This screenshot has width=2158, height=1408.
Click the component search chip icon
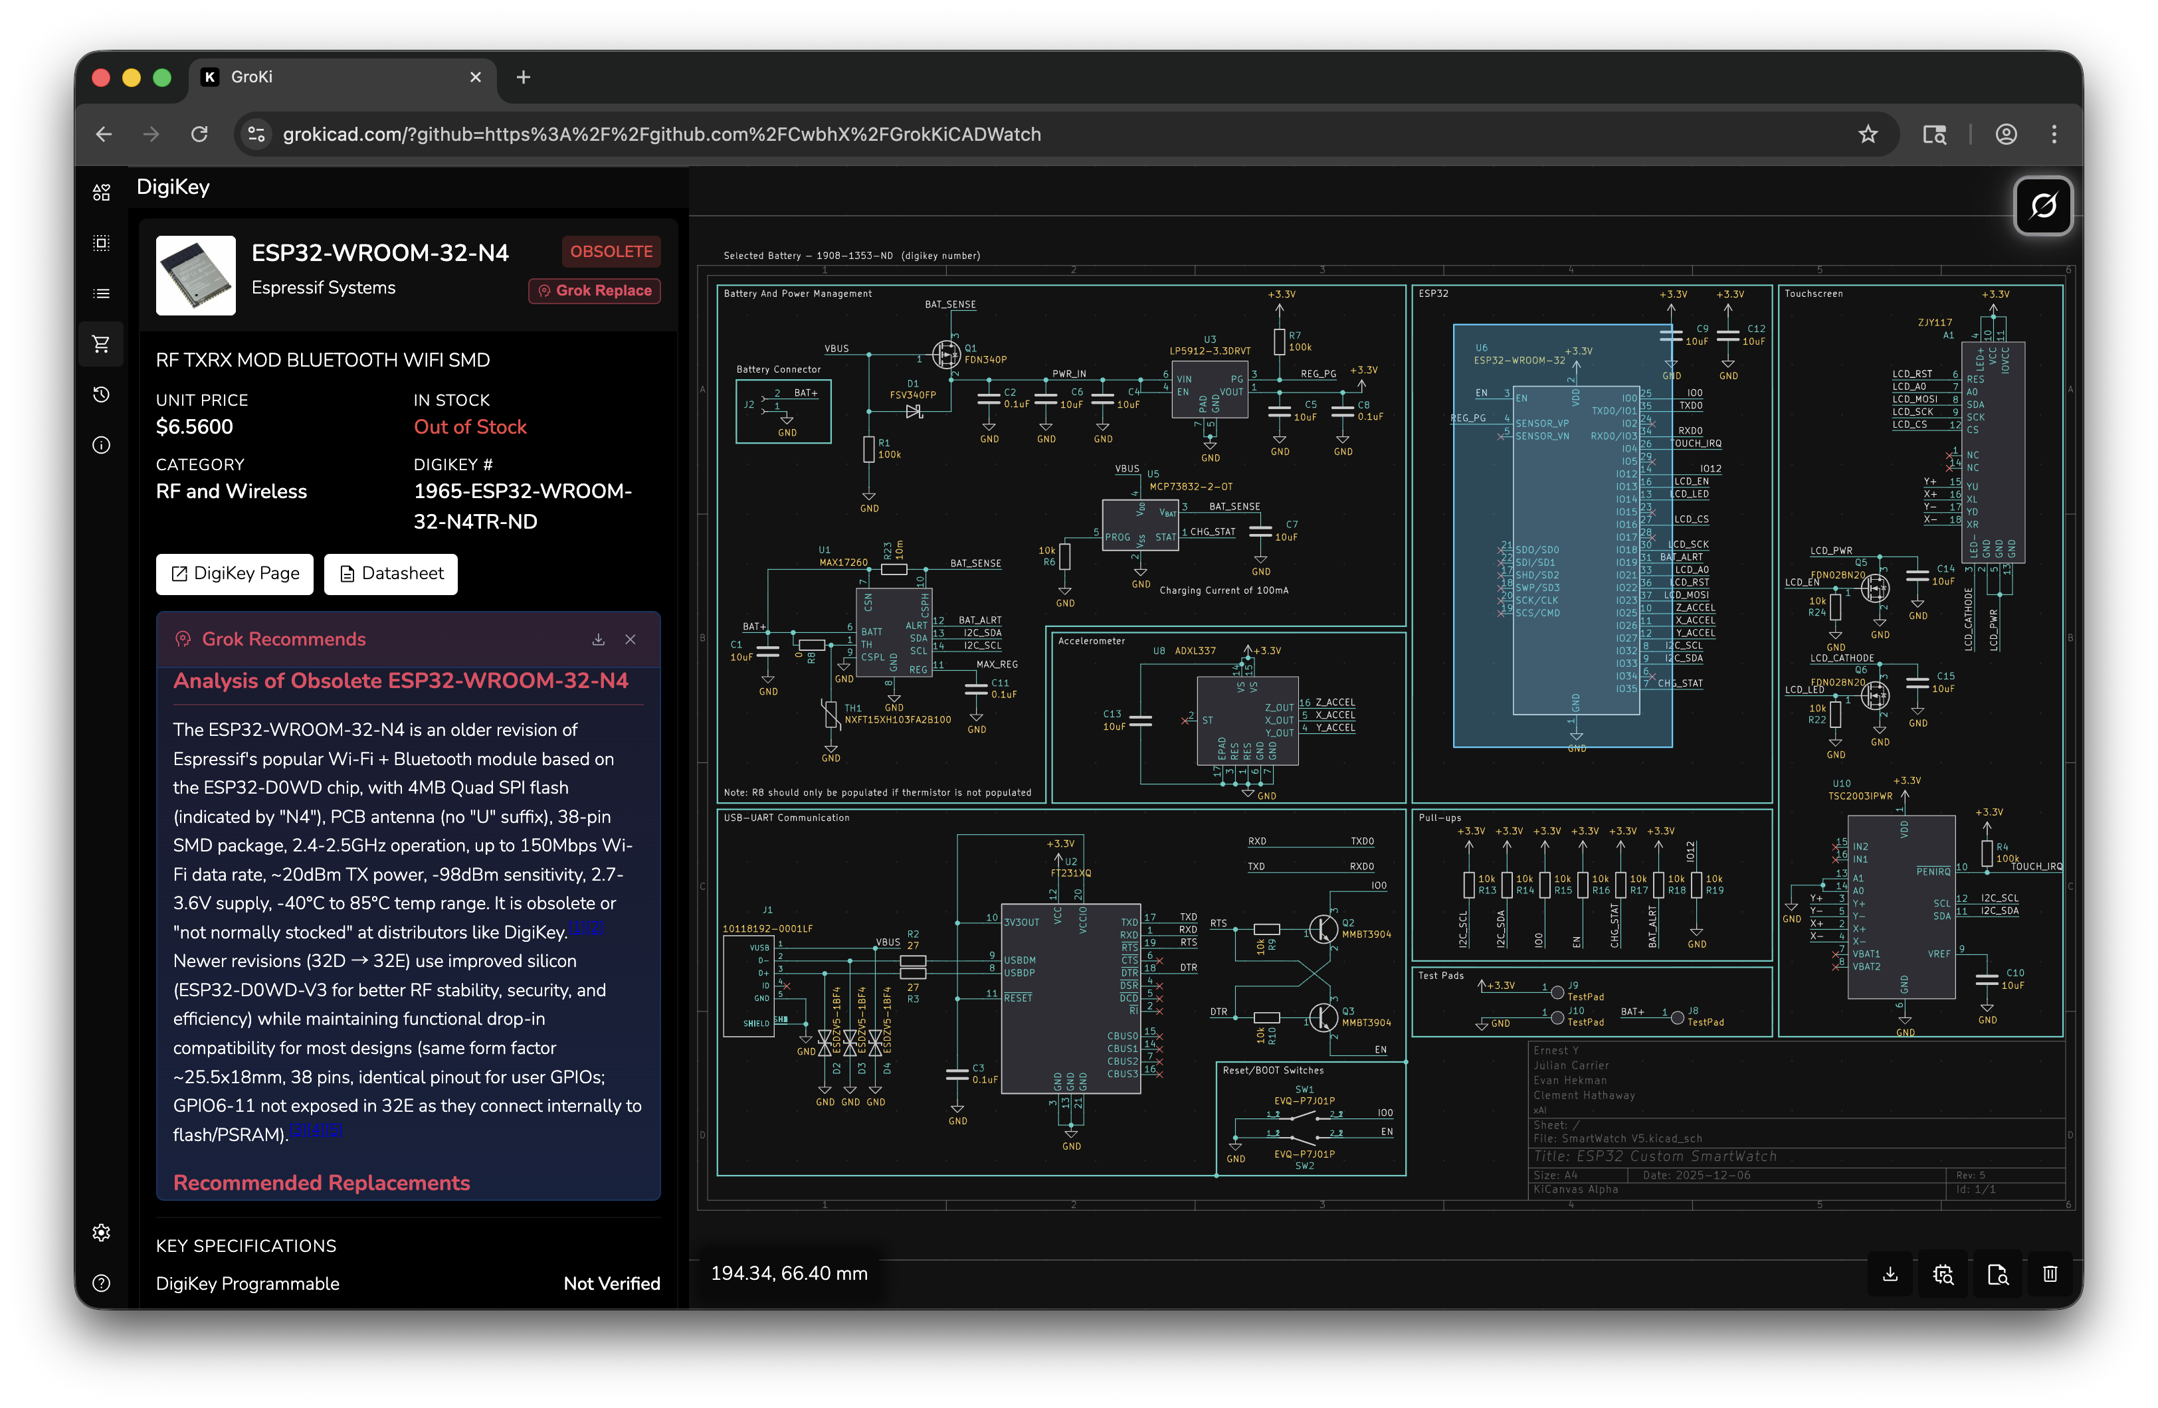tap(1943, 1275)
